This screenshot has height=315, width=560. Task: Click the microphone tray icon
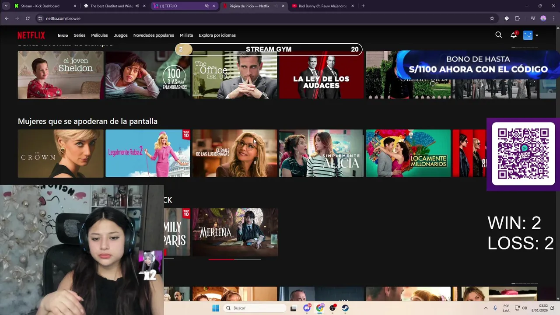pos(495,308)
